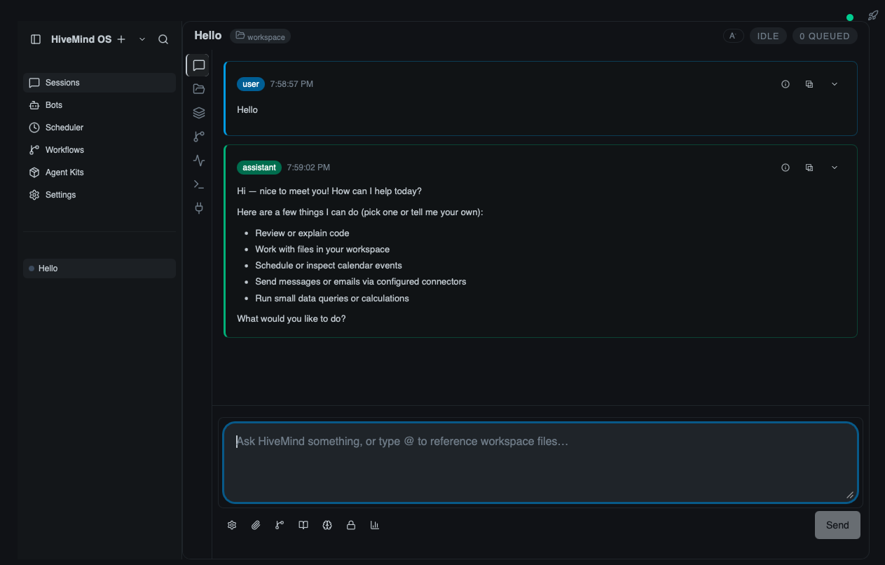885x565 pixels.
Task: Click 'Send messages or emails via configured connectors'
Action: [361, 282]
